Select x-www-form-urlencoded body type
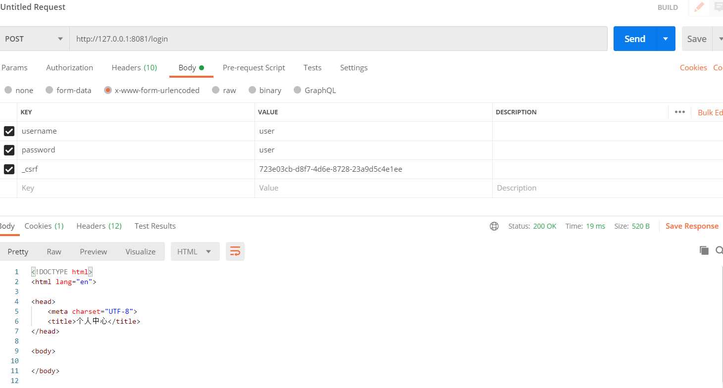Screen dimensions: 723x388 click(152, 90)
